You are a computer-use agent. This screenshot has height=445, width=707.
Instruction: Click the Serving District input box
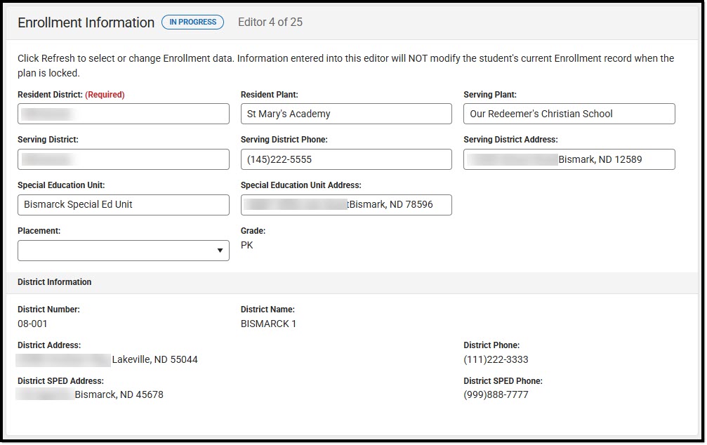click(123, 159)
